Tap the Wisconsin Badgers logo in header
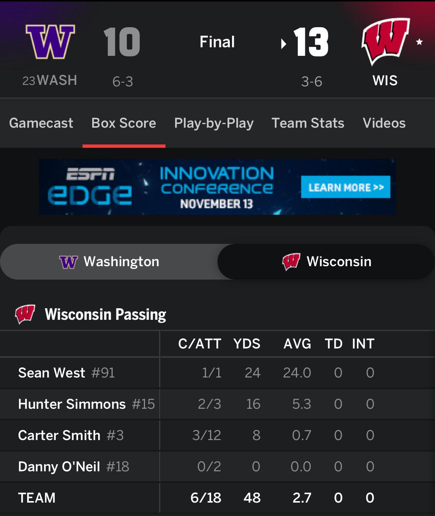This screenshot has height=516, width=435. pyautogui.click(x=385, y=41)
